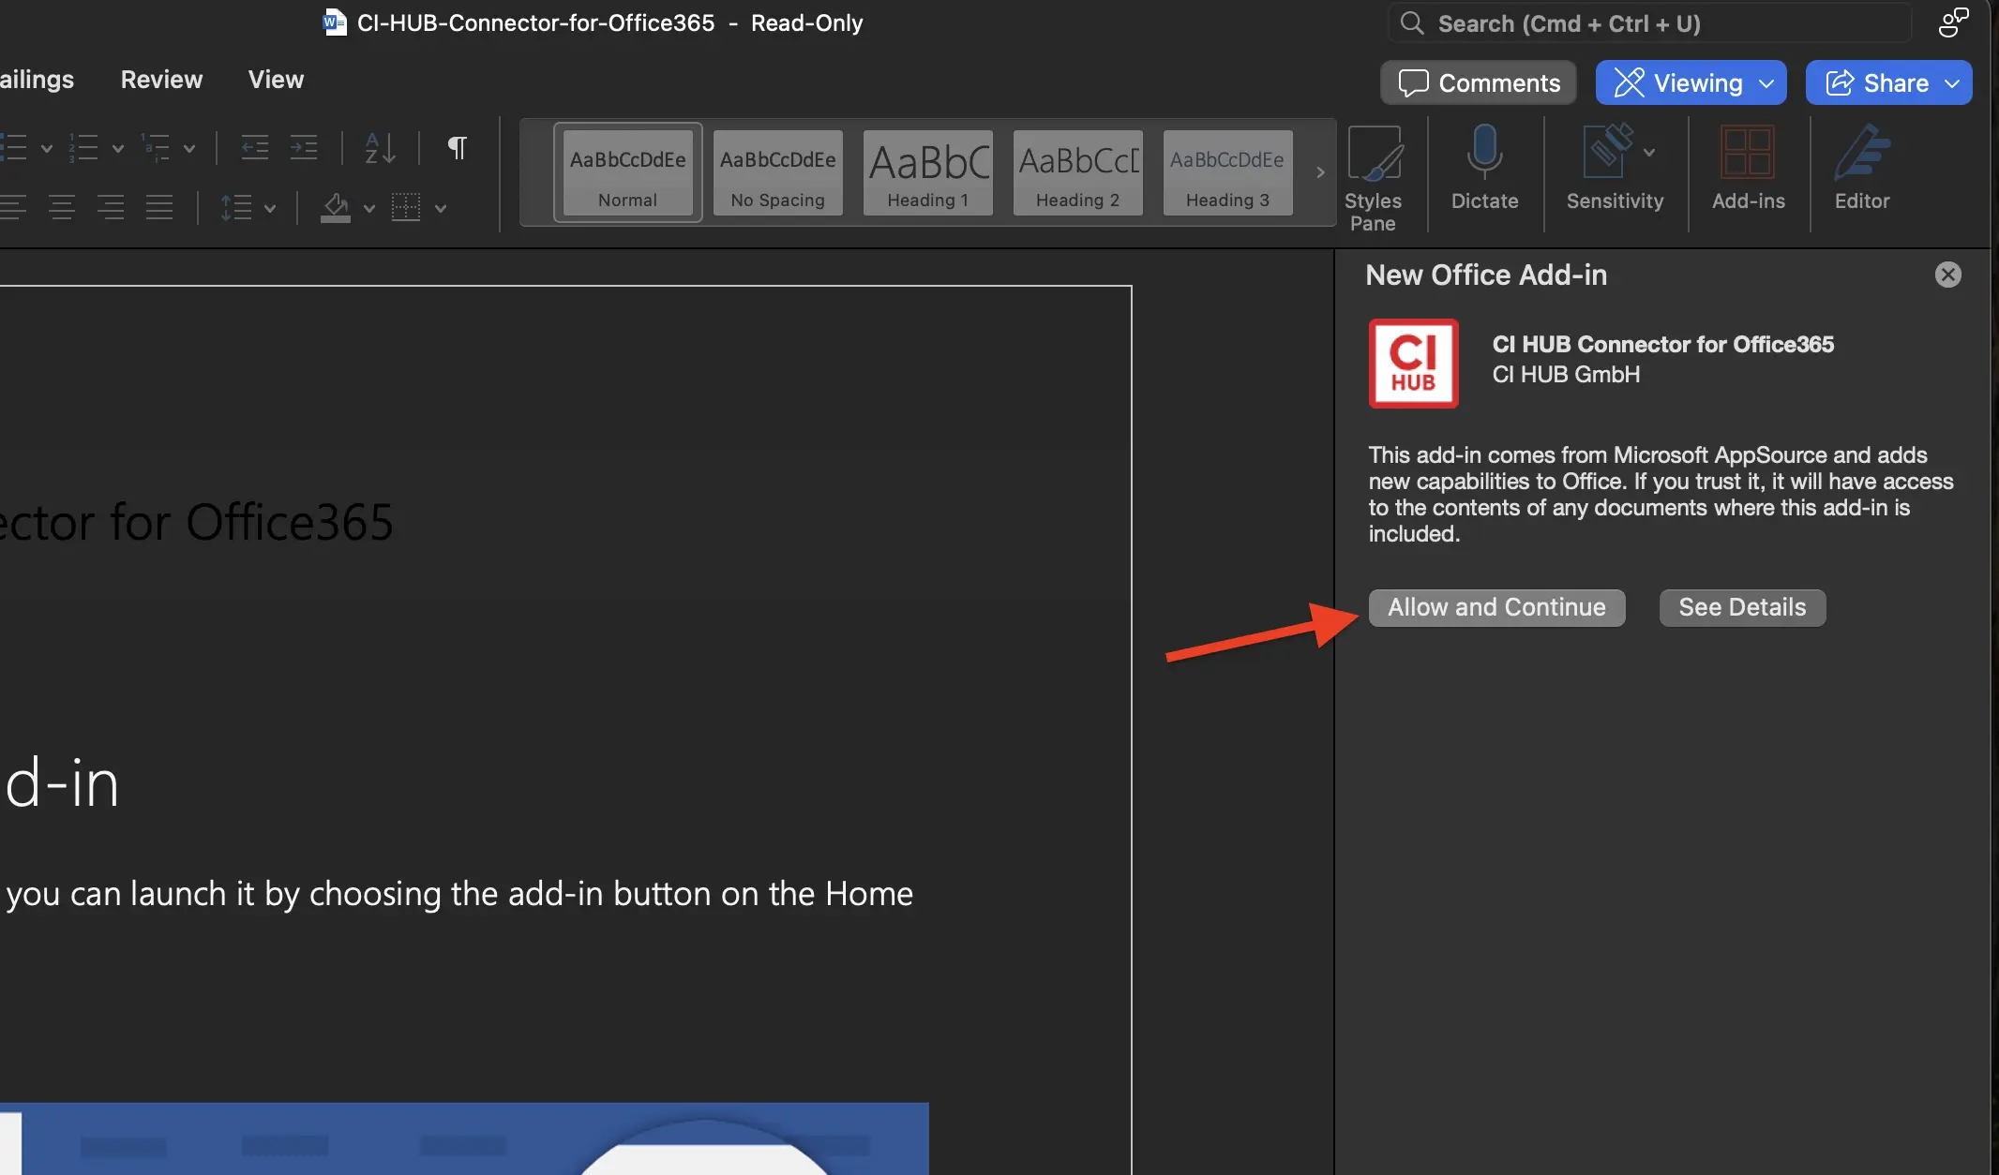
Task: Close the New Office Add-in panel
Action: (x=1948, y=275)
